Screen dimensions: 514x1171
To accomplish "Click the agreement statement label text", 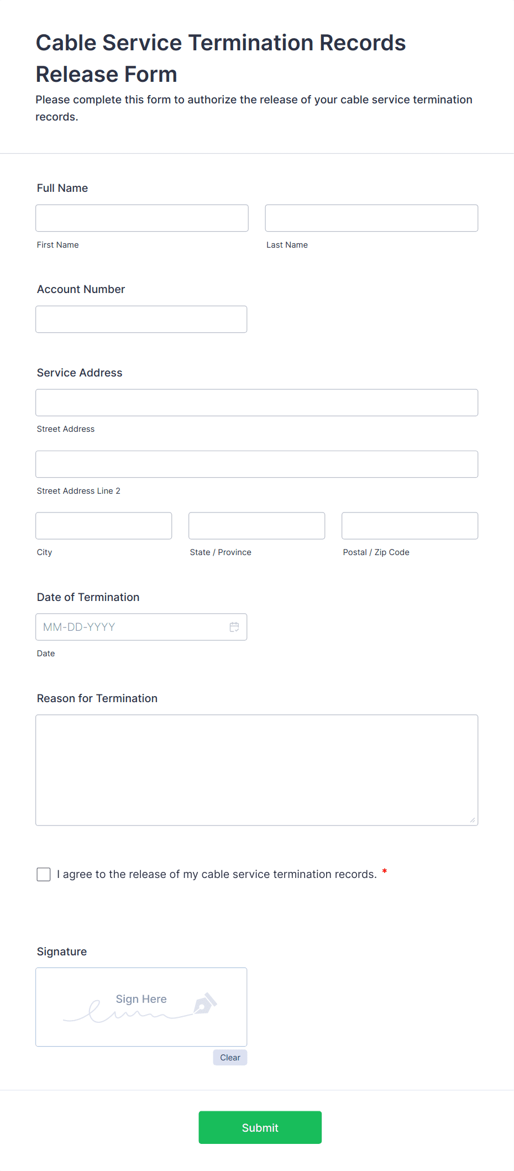I will pyautogui.click(x=217, y=874).
